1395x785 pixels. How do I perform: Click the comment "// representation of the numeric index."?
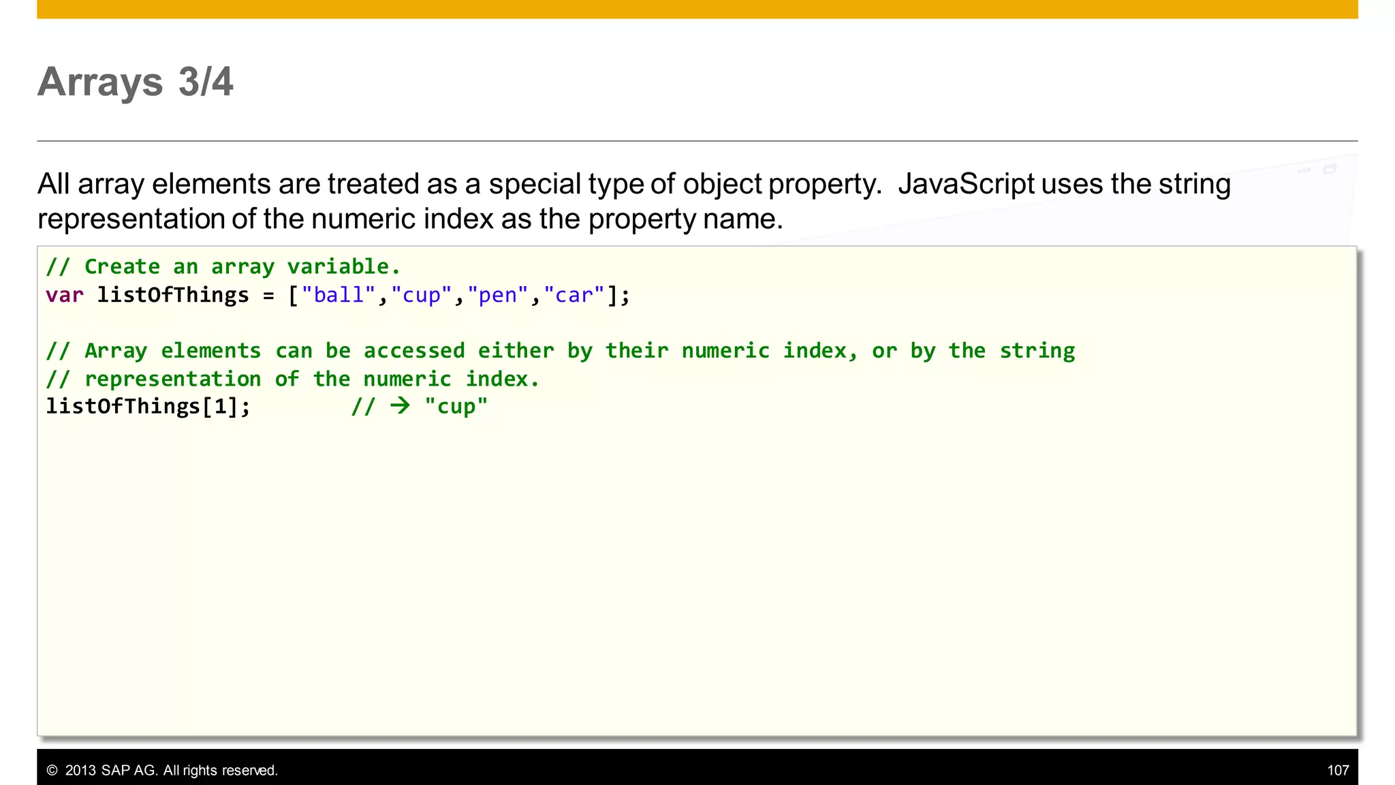click(293, 379)
